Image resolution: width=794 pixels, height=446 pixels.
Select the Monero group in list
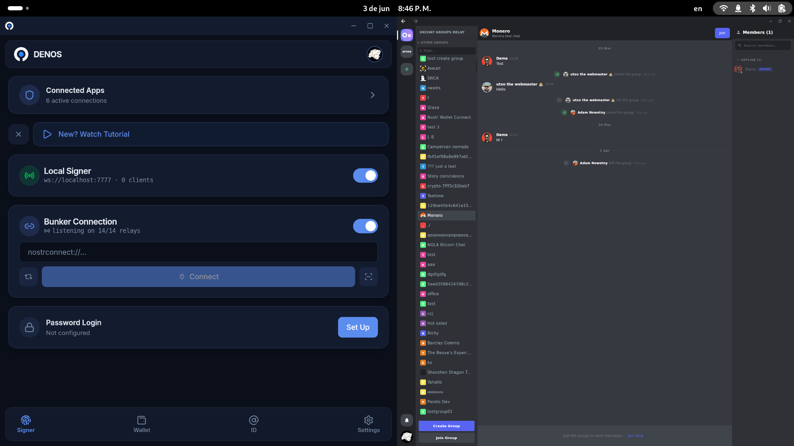click(446, 215)
